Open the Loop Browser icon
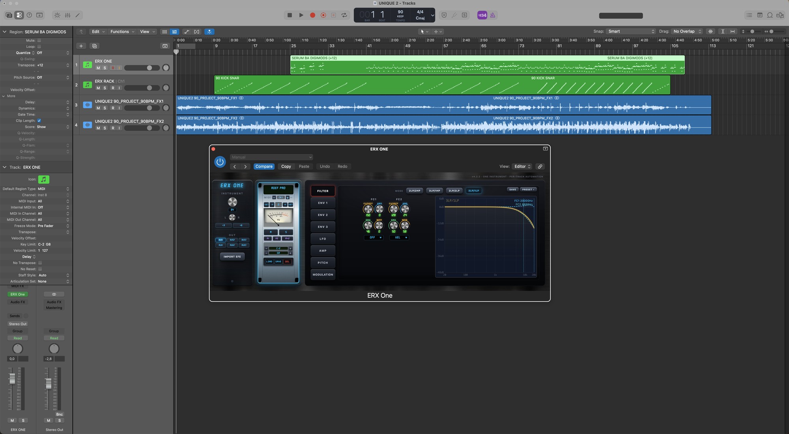Image resolution: width=789 pixels, height=434 pixels. pos(770,15)
